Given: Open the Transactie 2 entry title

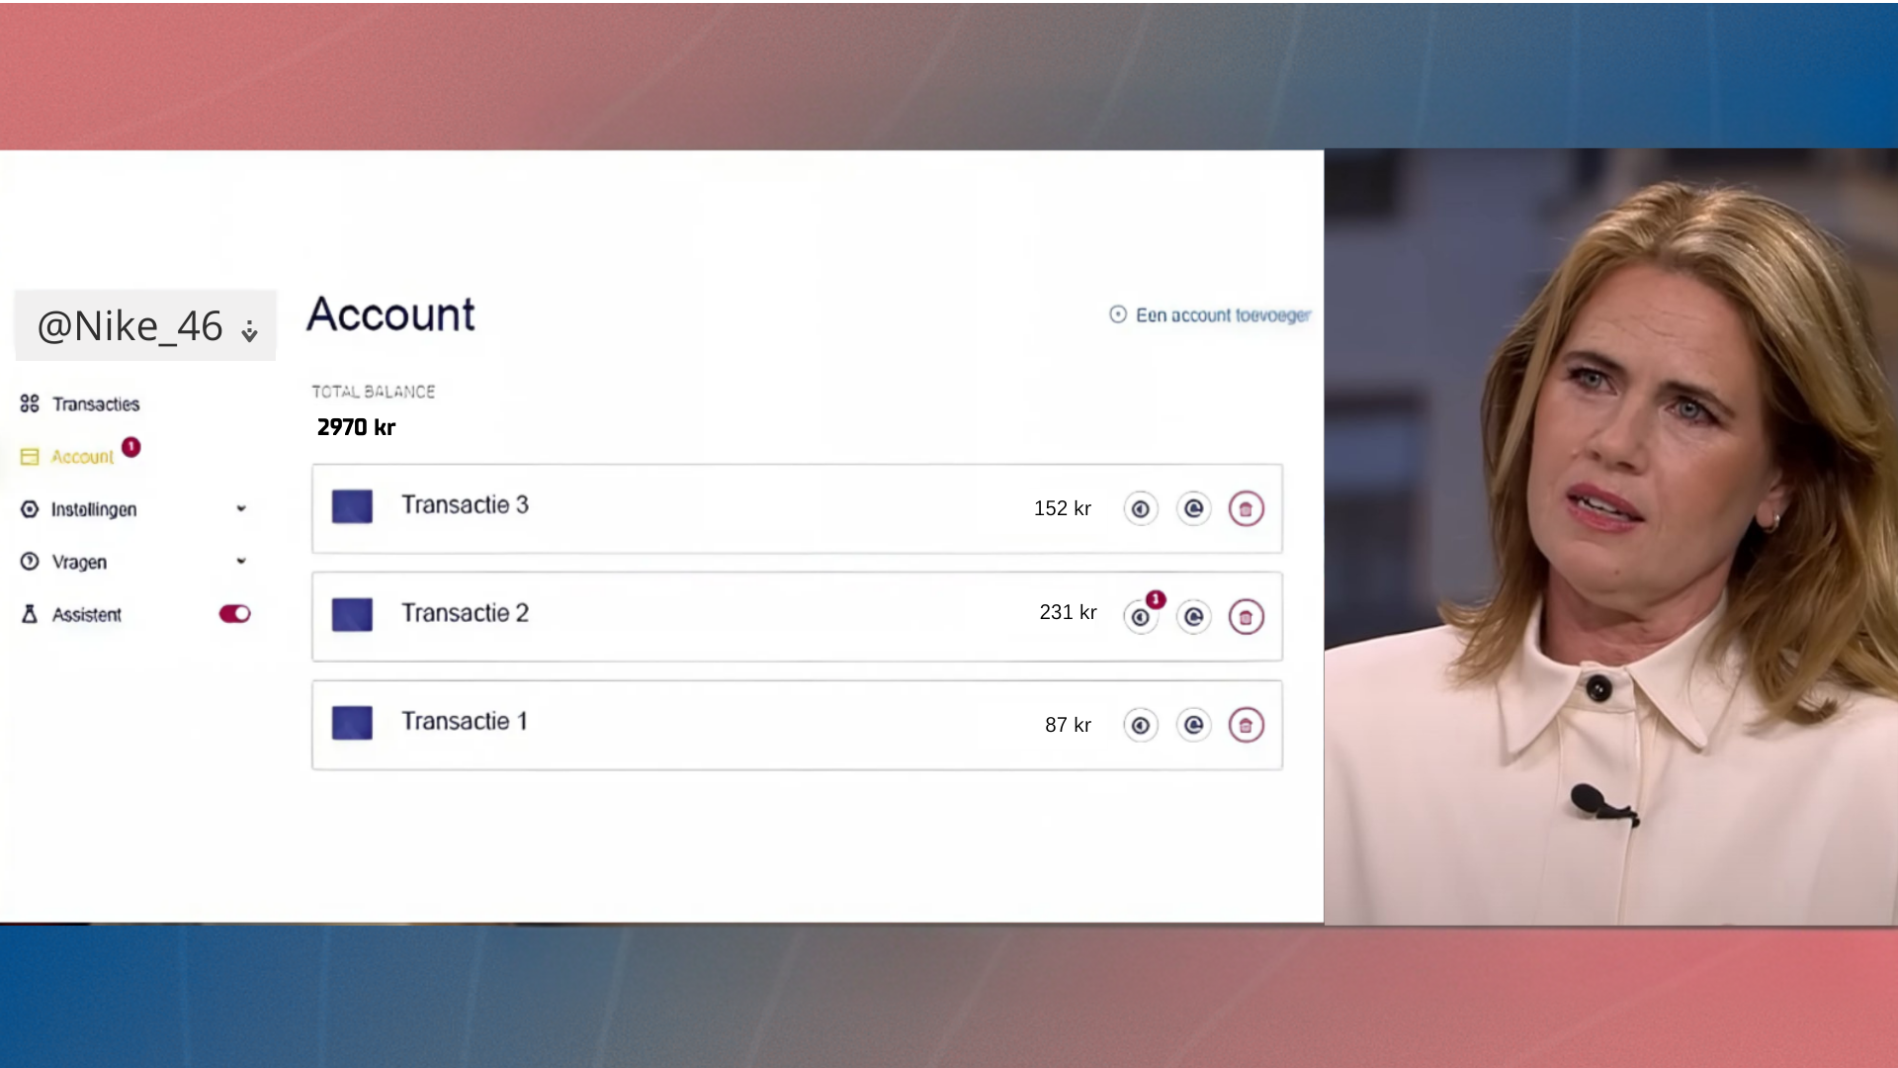Looking at the screenshot, I should click(x=465, y=613).
